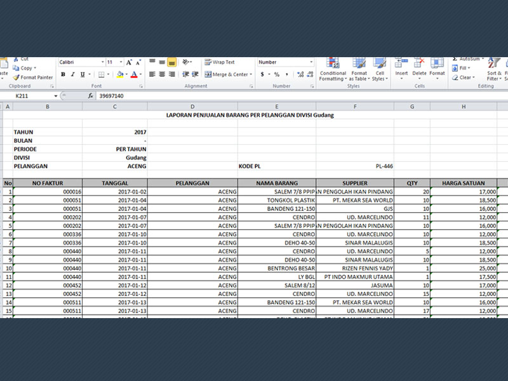Toggle Wrap Text for the cell
Viewport: 508px width, 381px height.
pyautogui.click(x=219, y=62)
